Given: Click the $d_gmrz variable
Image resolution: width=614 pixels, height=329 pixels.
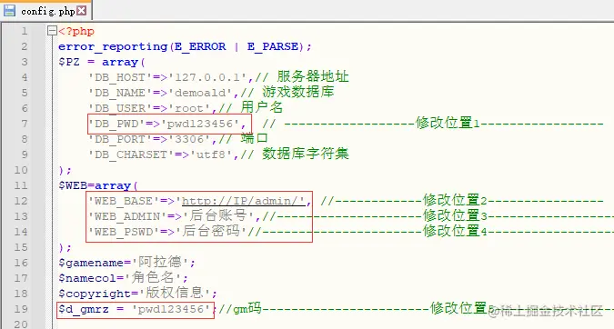Looking at the screenshot, I should (x=84, y=309).
